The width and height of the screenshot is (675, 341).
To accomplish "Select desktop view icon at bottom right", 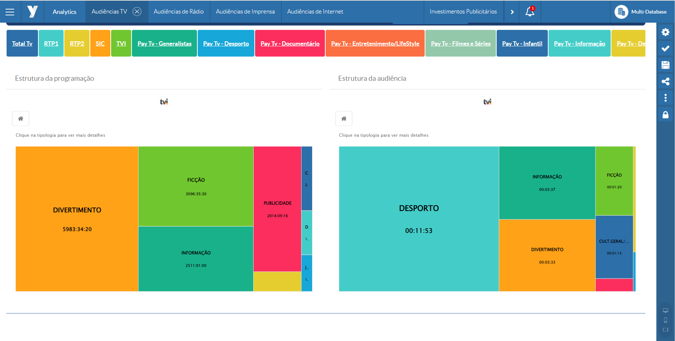I will pos(665,311).
